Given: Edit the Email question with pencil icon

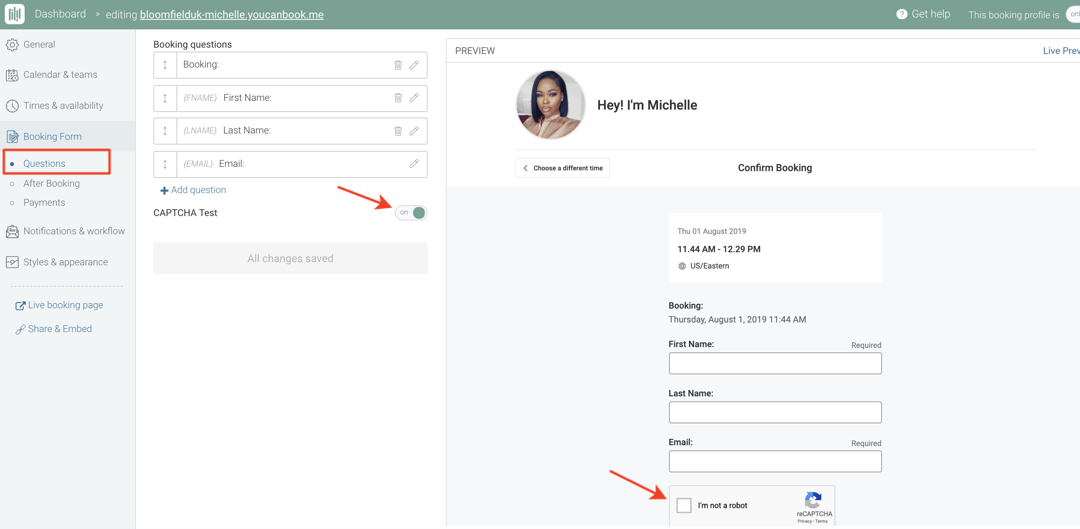Looking at the screenshot, I should [414, 164].
